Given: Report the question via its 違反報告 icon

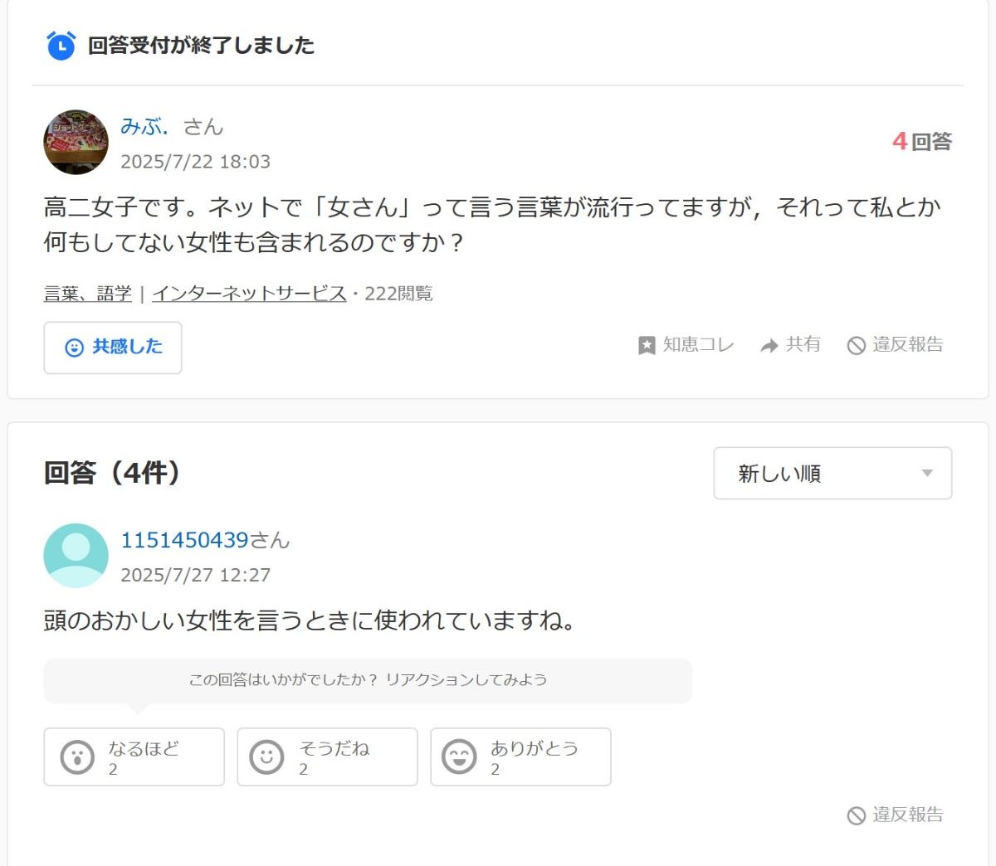Looking at the screenshot, I should coord(856,346).
